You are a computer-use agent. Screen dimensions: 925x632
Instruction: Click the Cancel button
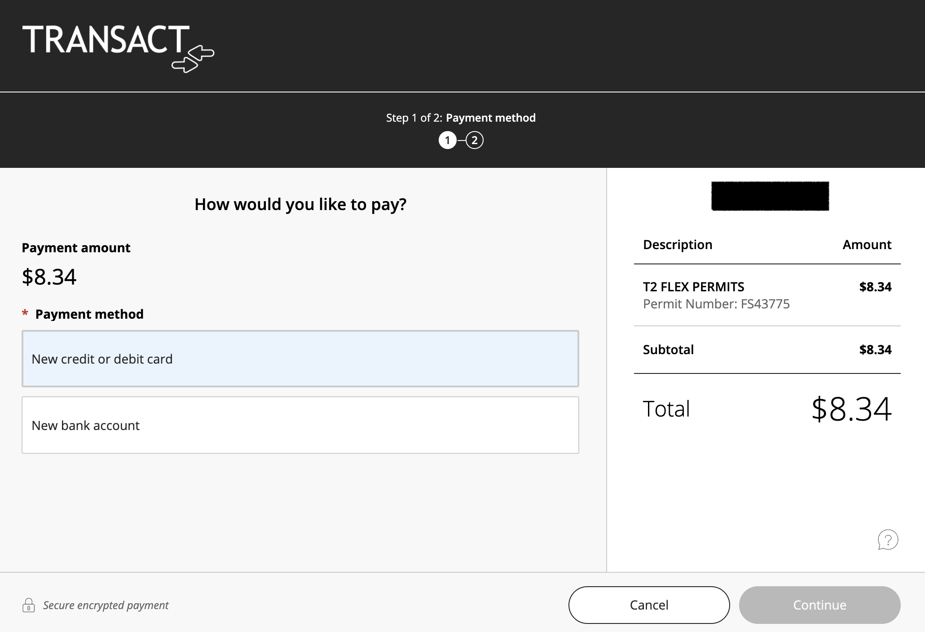[649, 605]
